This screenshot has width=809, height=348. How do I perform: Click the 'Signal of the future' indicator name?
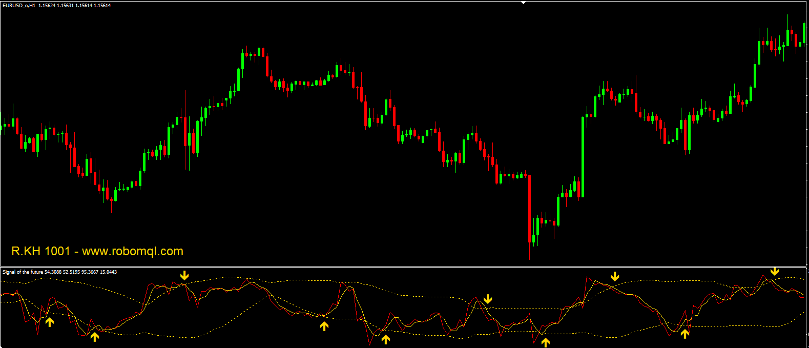(23, 272)
